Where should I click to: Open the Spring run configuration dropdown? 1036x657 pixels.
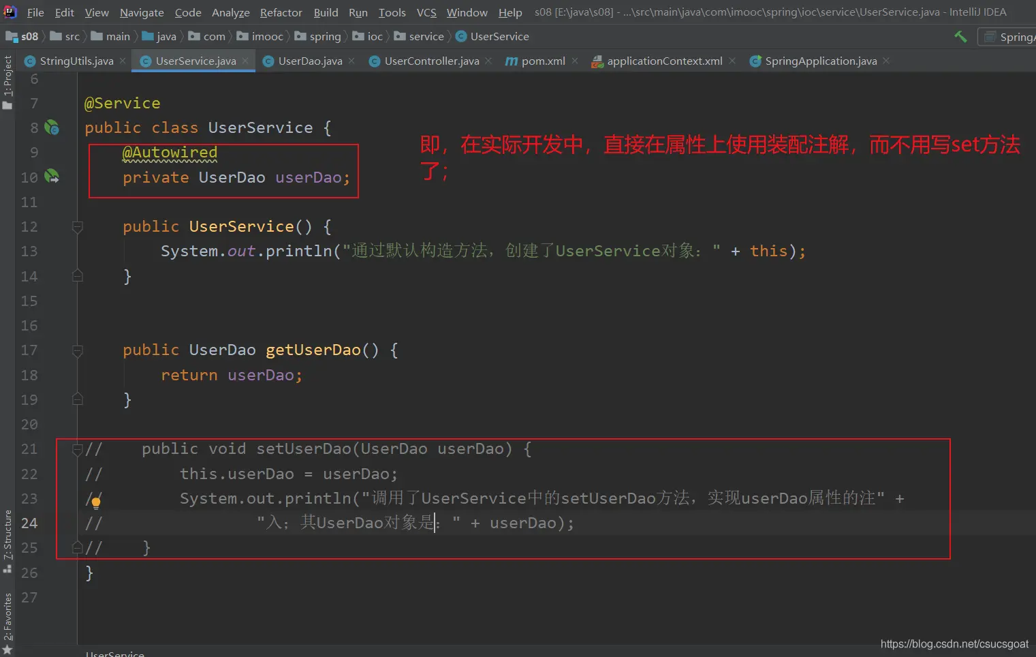pos(1008,37)
